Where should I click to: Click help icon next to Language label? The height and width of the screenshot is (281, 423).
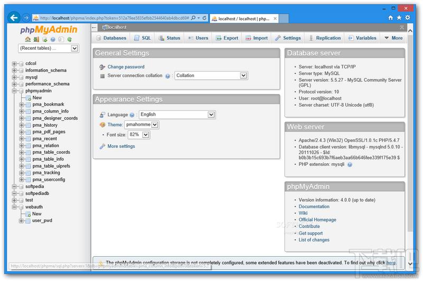coord(132,115)
